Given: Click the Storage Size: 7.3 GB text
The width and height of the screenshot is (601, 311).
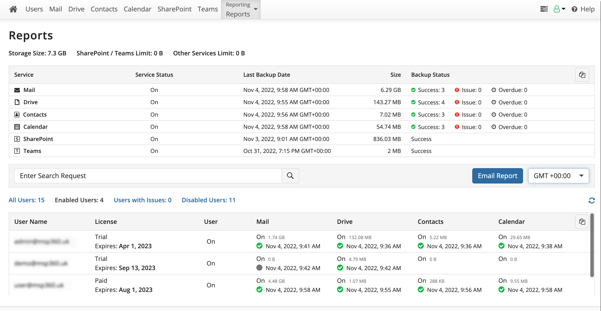Looking at the screenshot, I should pyautogui.click(x=37, y=53).
